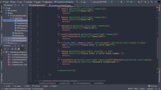Screen dimensions: 161x90
Task: Select OTPFragment in project tree
Action: [x=21, y=28]
